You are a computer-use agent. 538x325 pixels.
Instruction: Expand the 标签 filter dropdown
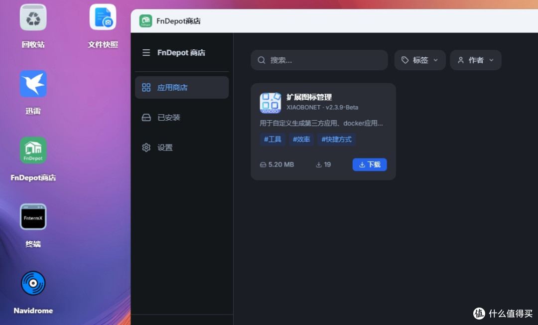419,60
